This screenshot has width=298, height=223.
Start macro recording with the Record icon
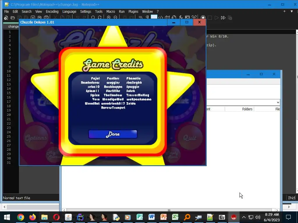(203, 18)
